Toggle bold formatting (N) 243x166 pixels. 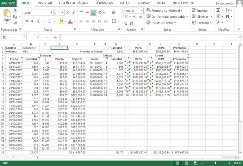[27, 21]
